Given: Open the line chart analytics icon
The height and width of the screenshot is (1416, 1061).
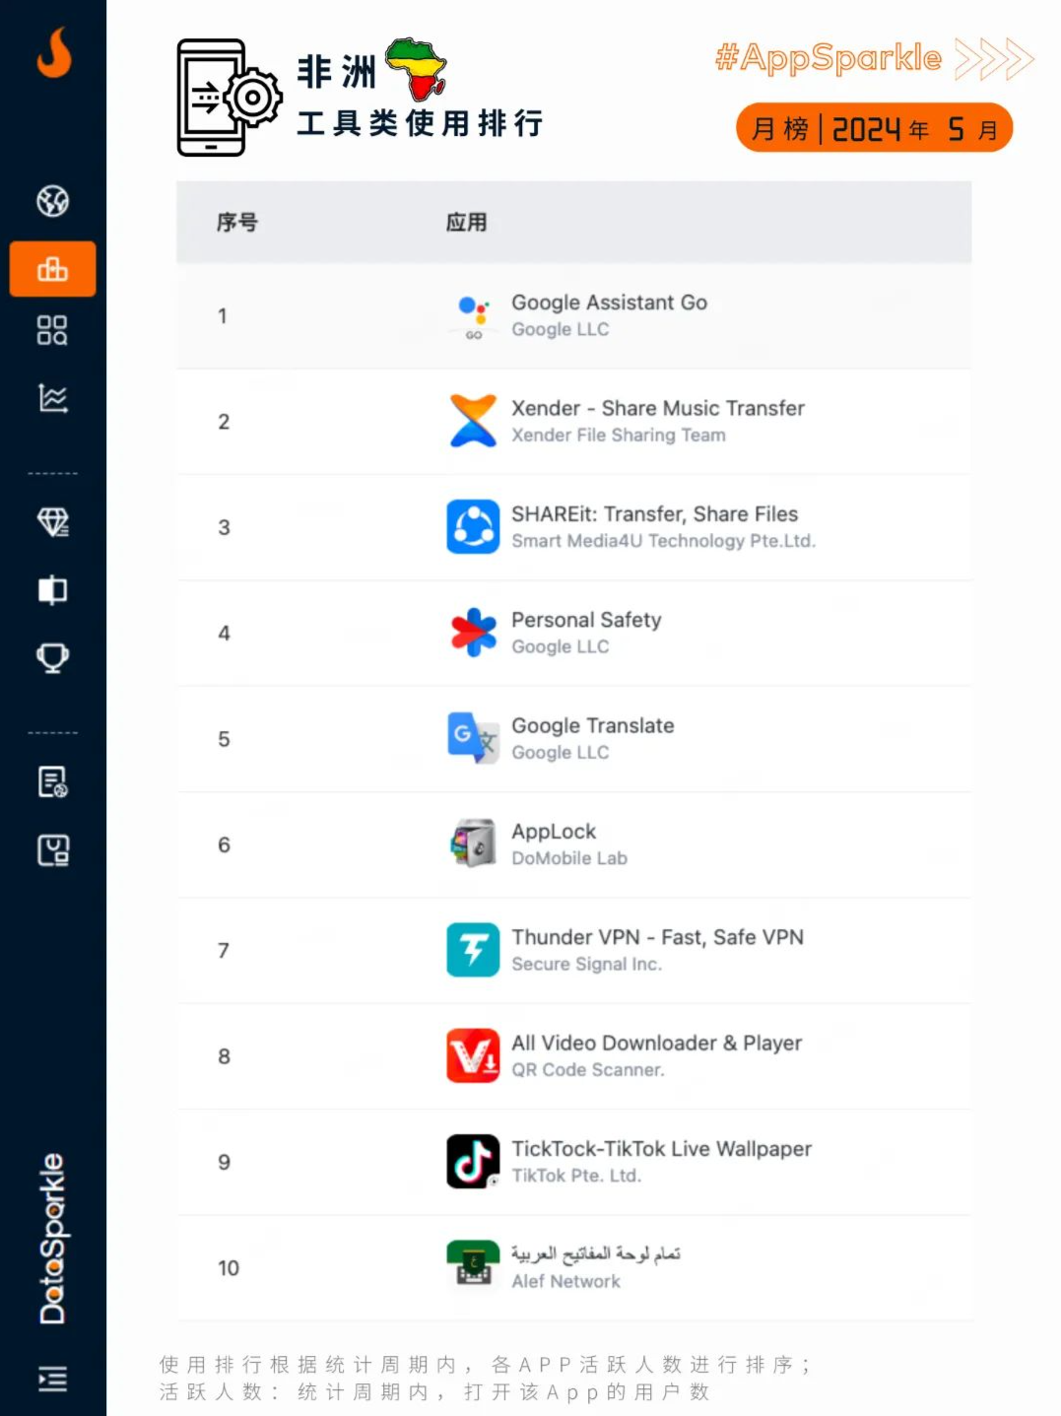Looking at the screenshot, I should pyautogui.click(x=53, y=398).
